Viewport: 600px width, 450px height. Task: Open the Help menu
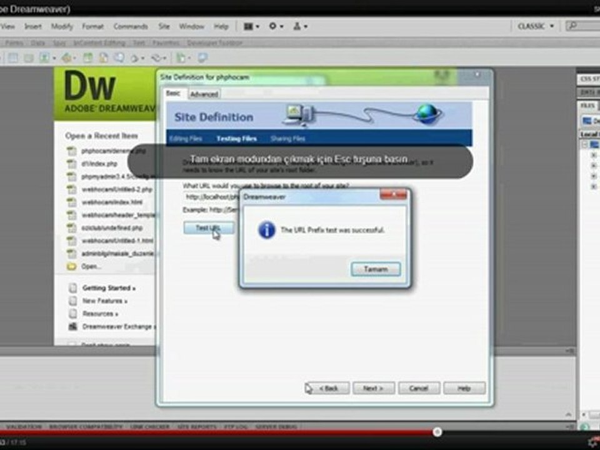click(x=221, y=26)
